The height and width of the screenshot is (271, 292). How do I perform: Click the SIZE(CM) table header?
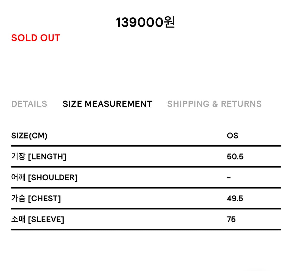point(29,136)
